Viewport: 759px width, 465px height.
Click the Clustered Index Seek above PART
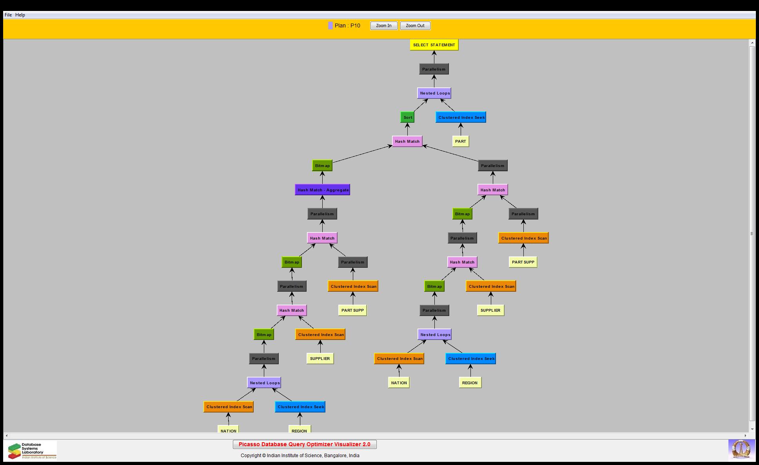tap(461, 118)
